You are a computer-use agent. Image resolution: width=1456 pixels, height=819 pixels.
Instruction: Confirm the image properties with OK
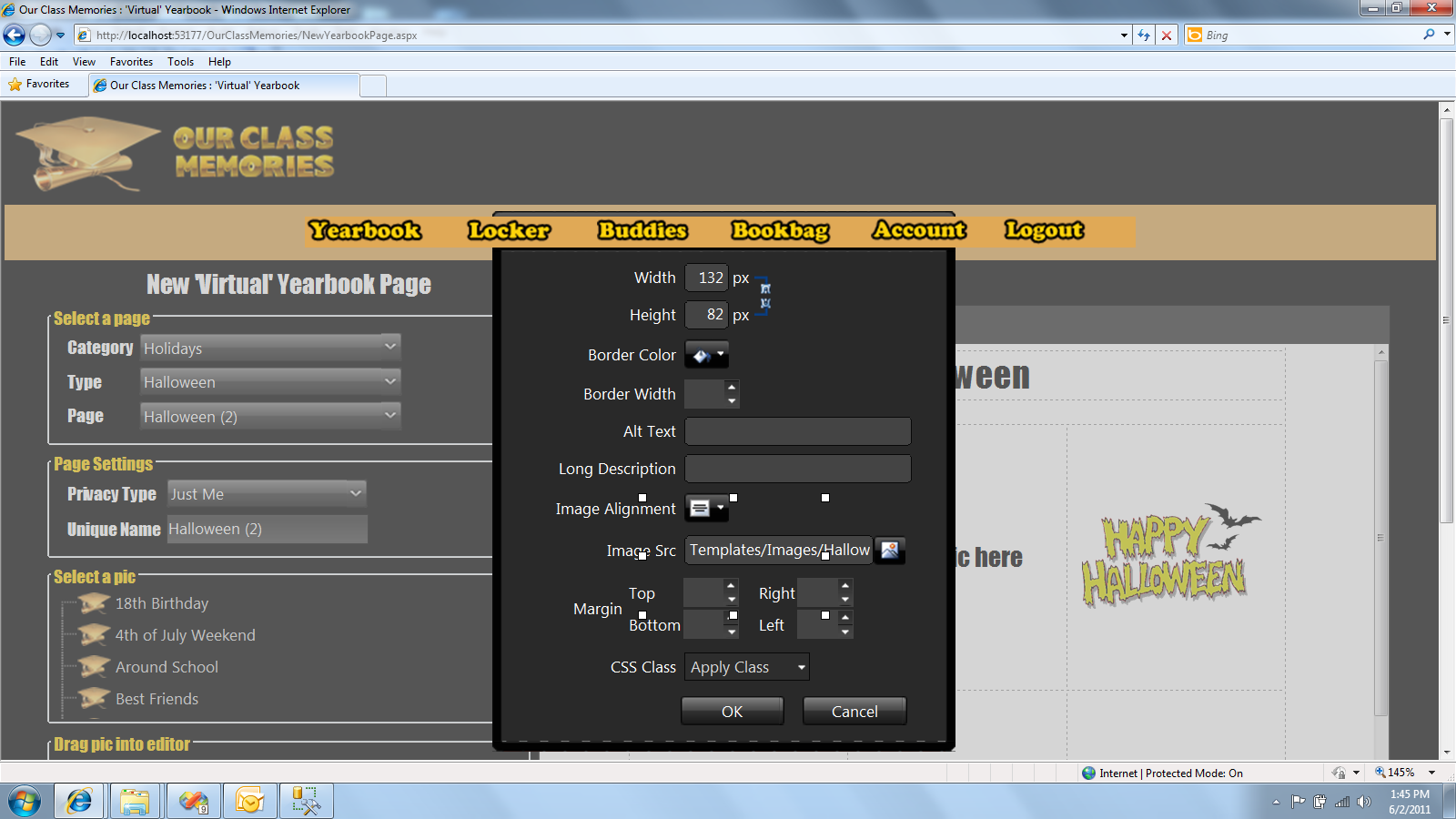pyautogui.click(x=733, y=712)
